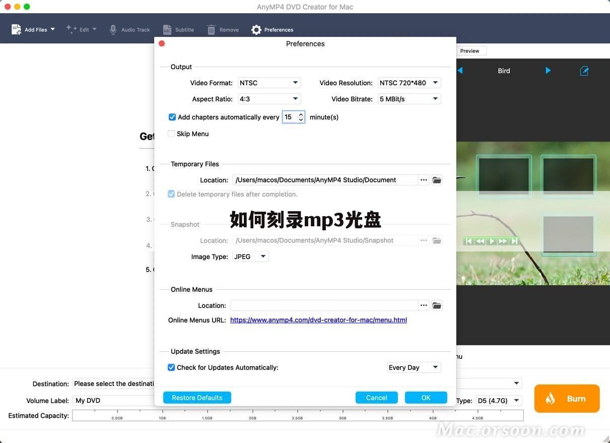Screen dimensions: 610x443
Task: Go to the next menu template arrow
Action: pyautogui.click(x=548, y=71)
